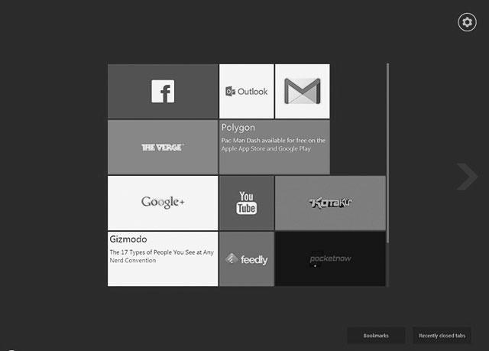
Task: Launch the feedly tile
Action: click(246, 259)
